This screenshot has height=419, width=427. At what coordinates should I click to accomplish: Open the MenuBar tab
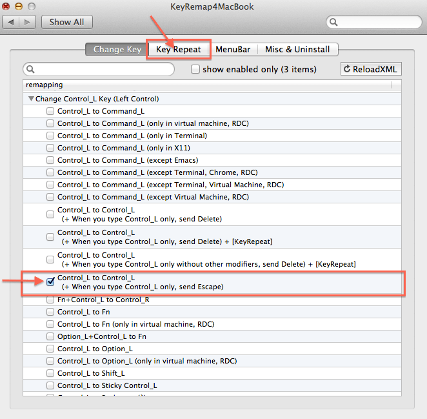point(233,49)
